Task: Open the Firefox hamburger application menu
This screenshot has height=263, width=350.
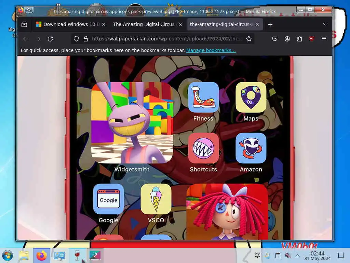Action: click(324, 39)
